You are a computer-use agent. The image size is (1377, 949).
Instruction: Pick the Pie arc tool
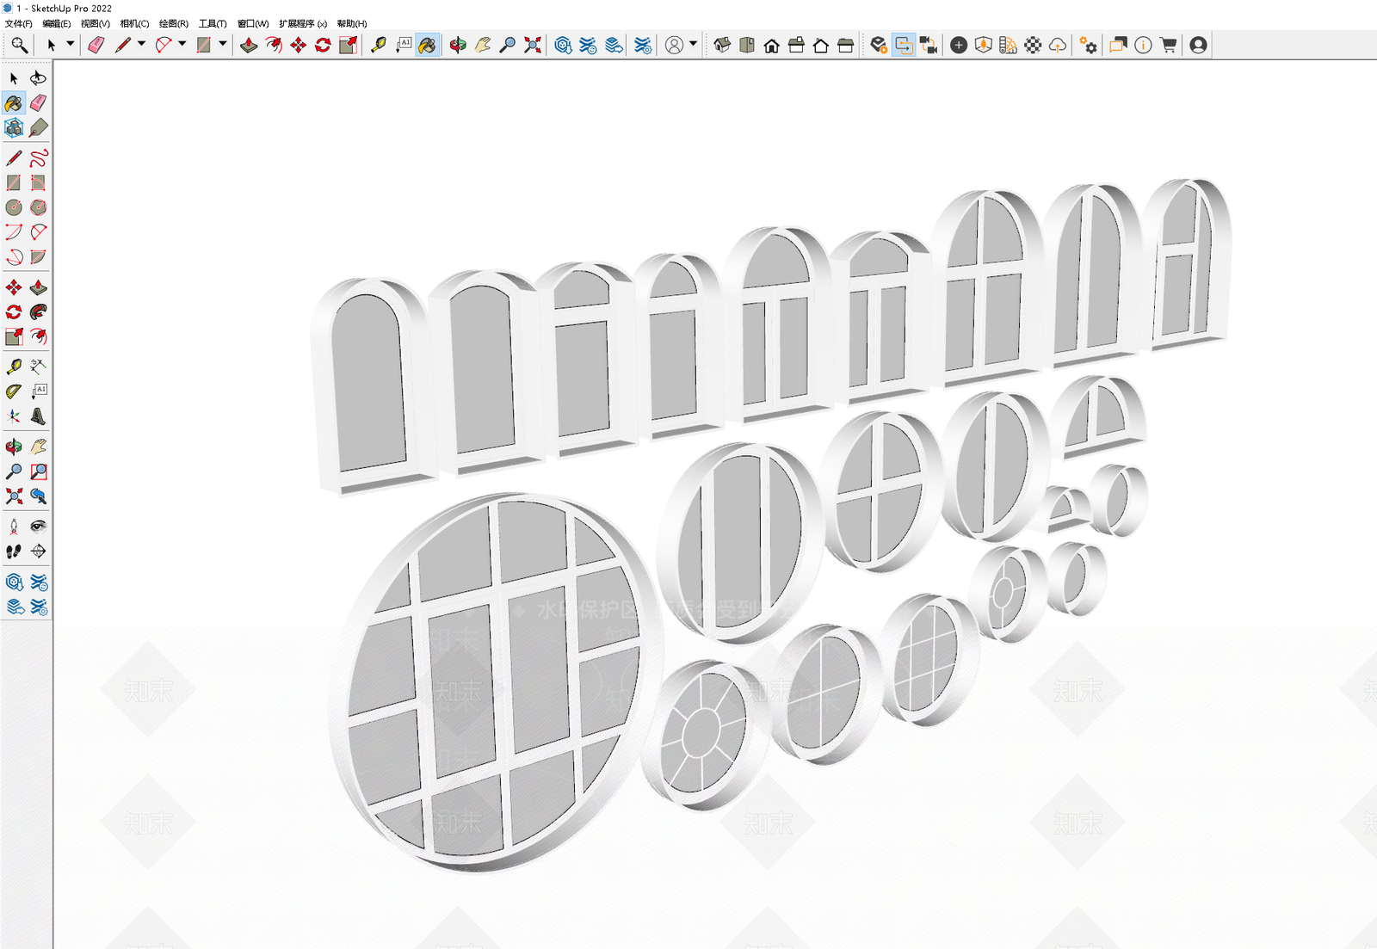[39, 257]
